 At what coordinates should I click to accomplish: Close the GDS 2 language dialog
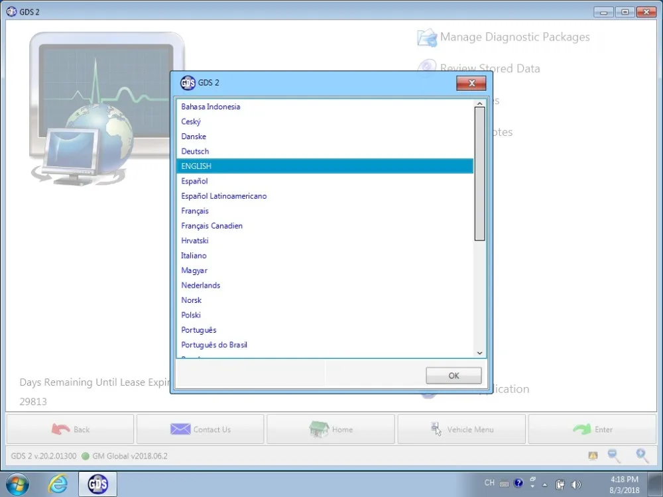471,83
